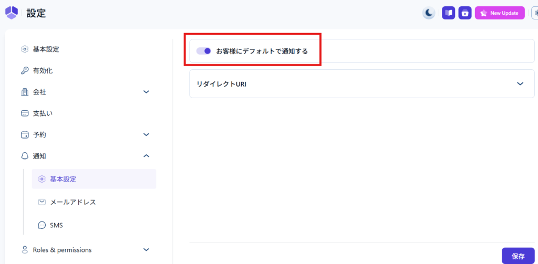Click the 保存 button
Screen dimensions: 538x264
click(x=518, y=256)
